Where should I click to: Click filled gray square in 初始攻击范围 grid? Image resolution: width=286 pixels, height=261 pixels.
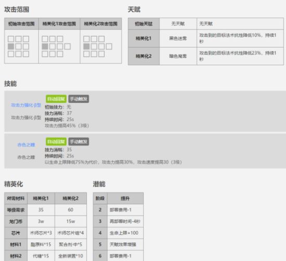[x=11, y=46]
